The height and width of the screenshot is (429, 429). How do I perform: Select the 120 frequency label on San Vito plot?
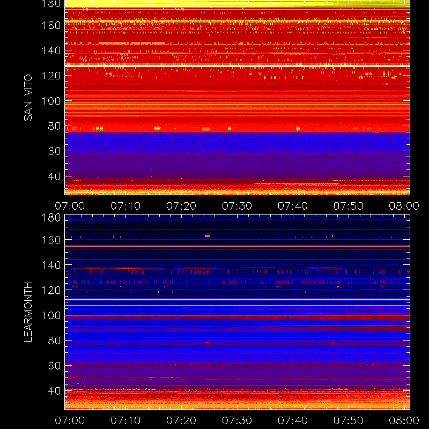(51, 76)
